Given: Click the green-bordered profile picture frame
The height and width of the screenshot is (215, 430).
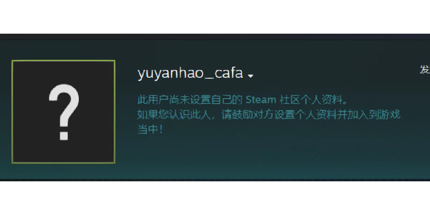Looking at the screenshot, I should tap(63, 112).
